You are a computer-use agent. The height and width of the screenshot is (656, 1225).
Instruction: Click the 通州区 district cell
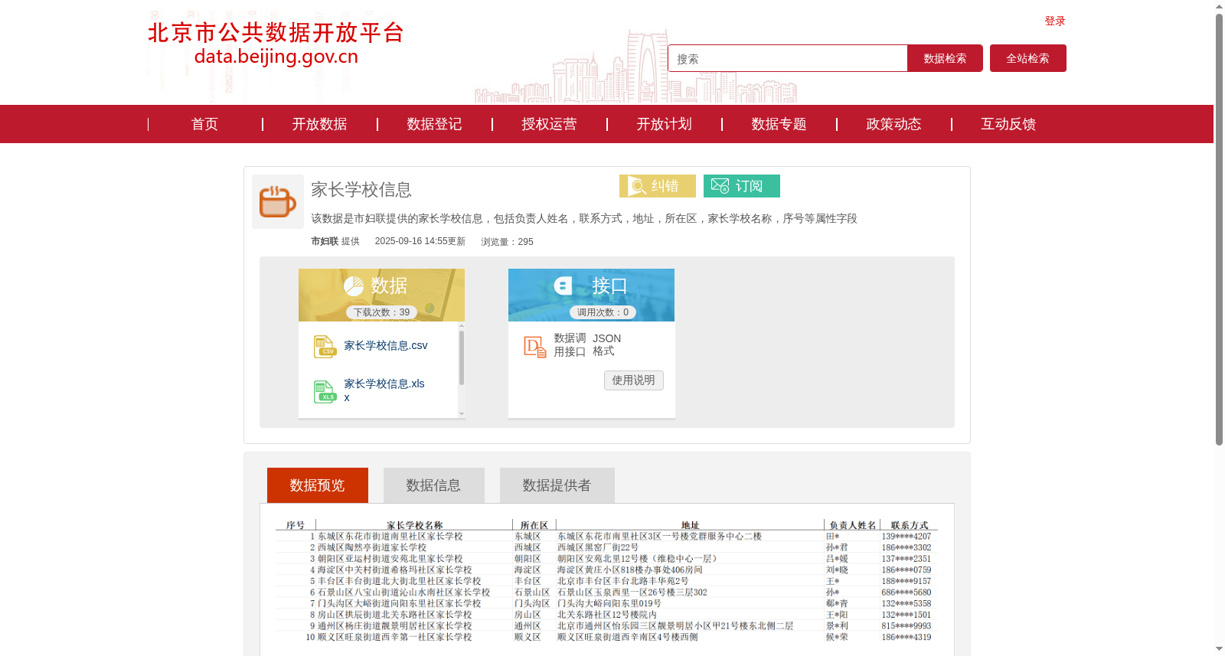(x=528, y=626)
